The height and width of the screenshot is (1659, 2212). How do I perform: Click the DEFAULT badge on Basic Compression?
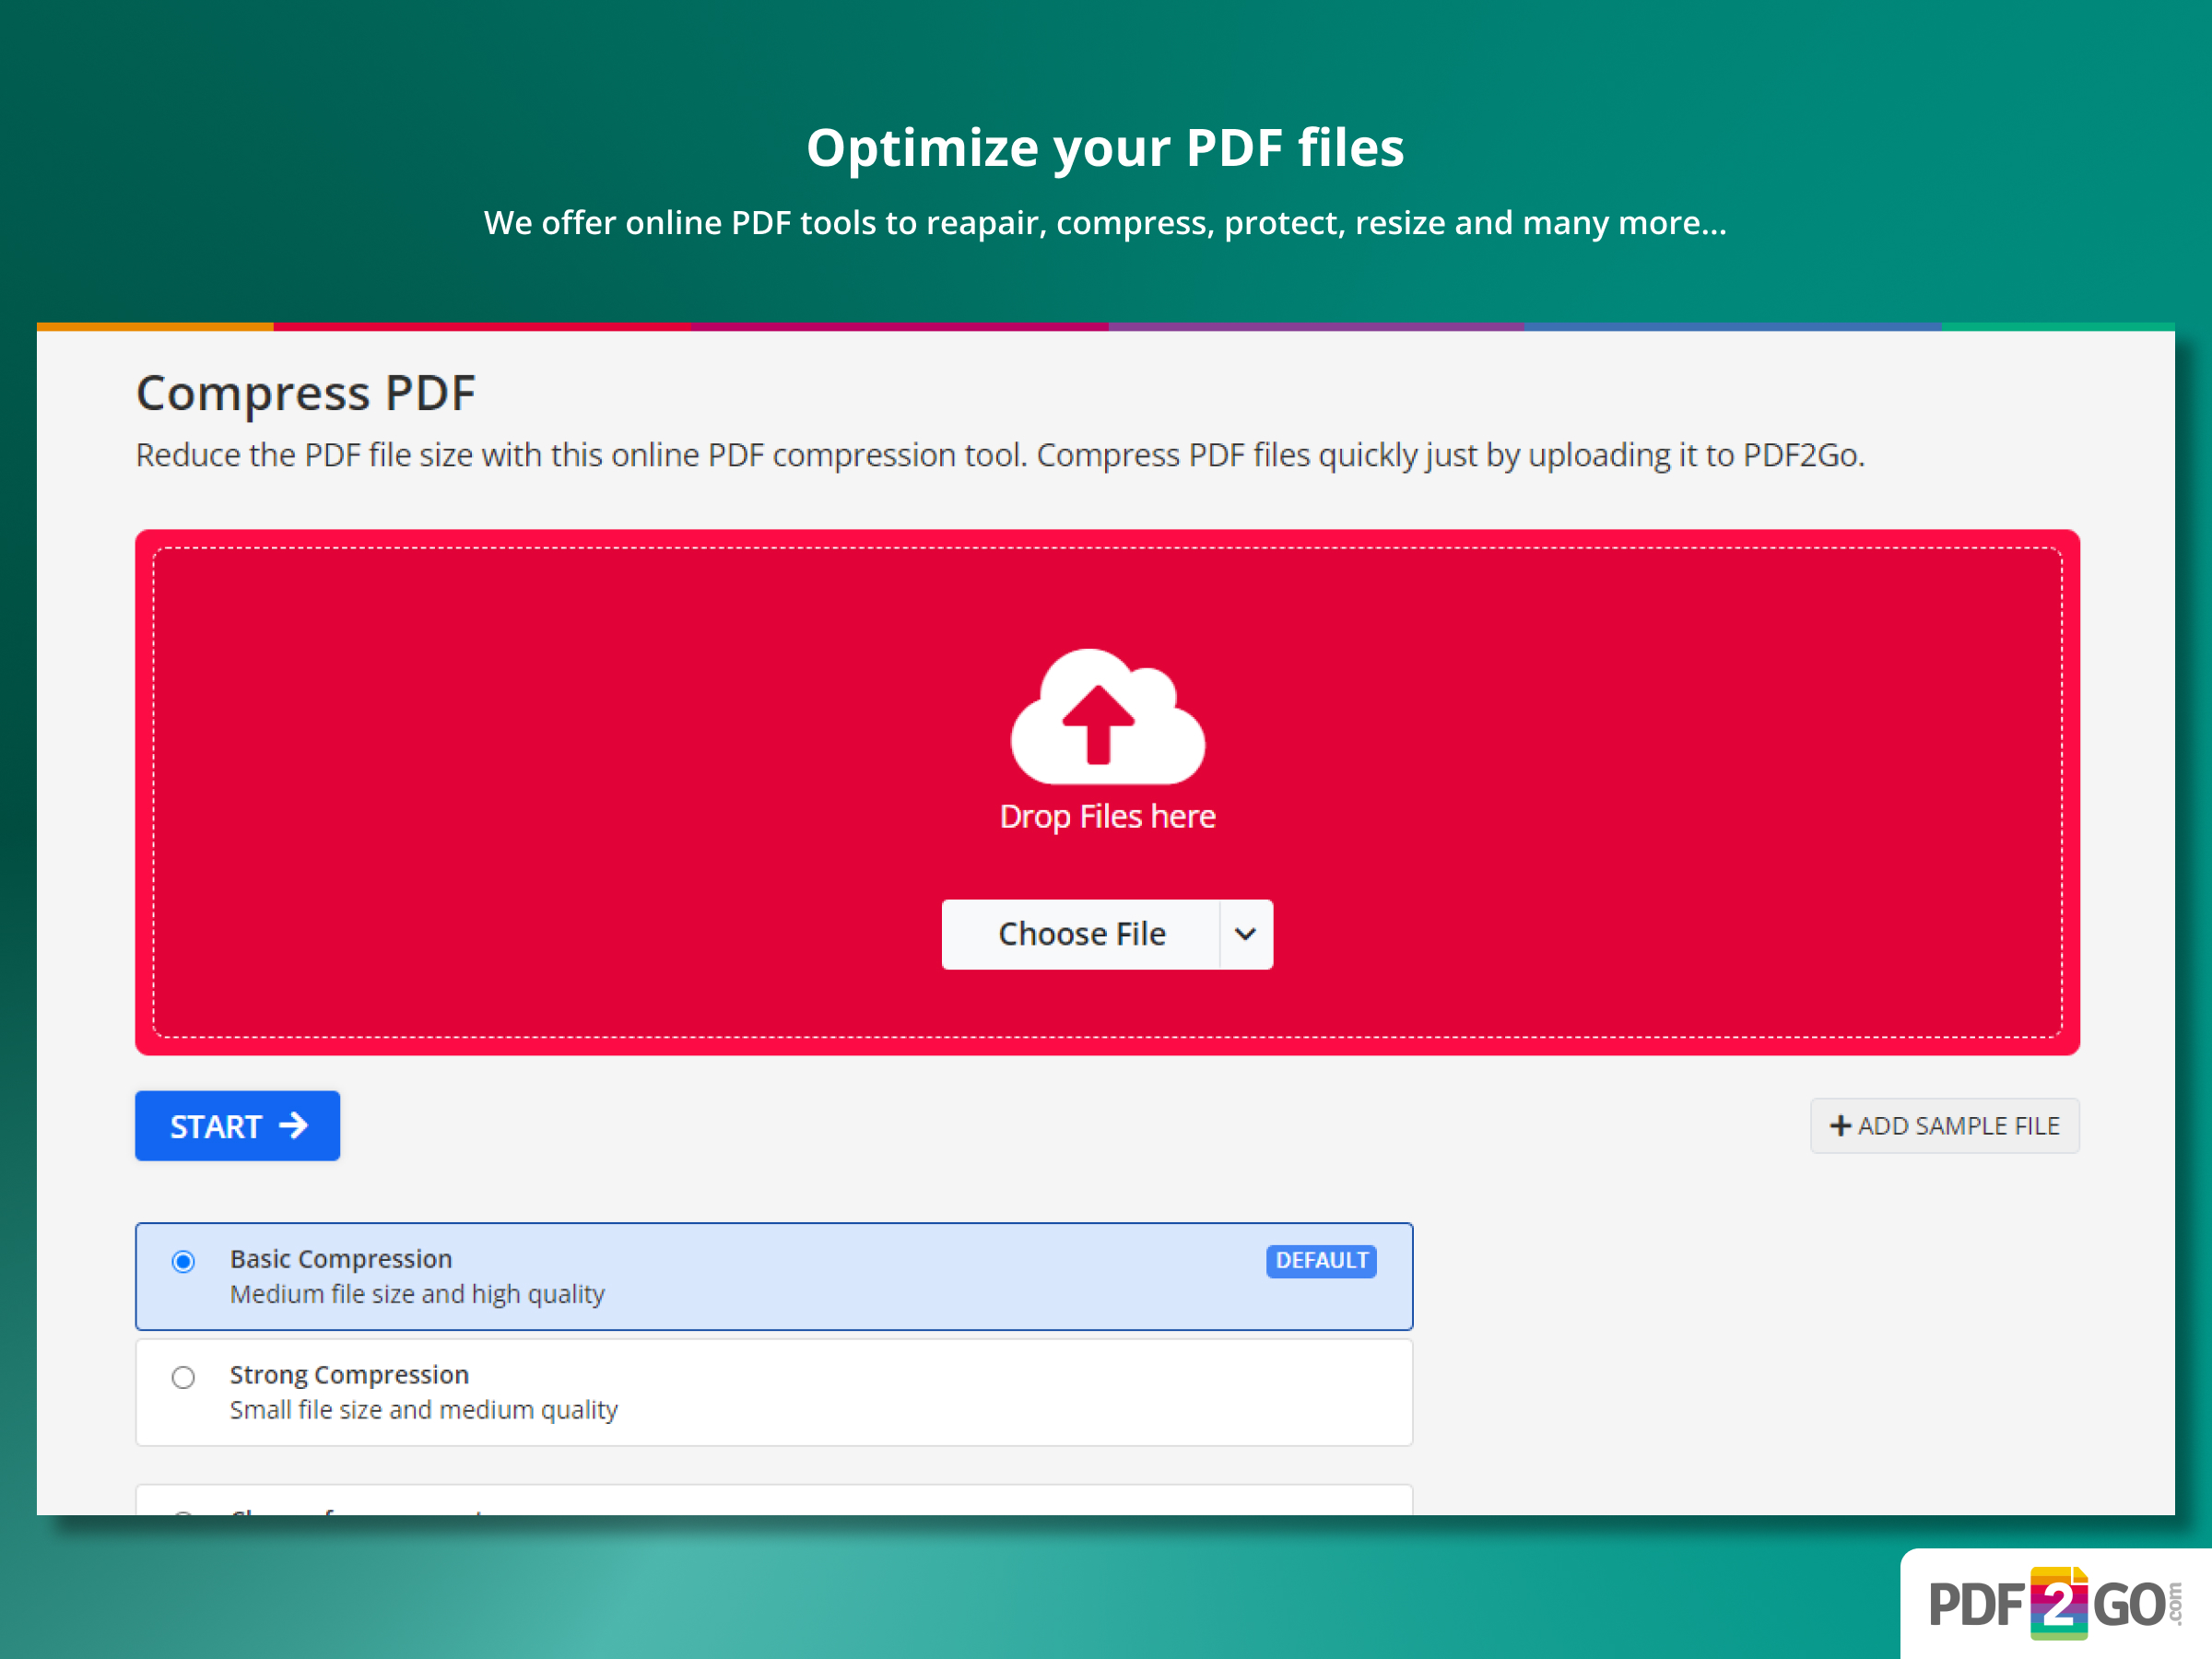tap(1321, 1260)
